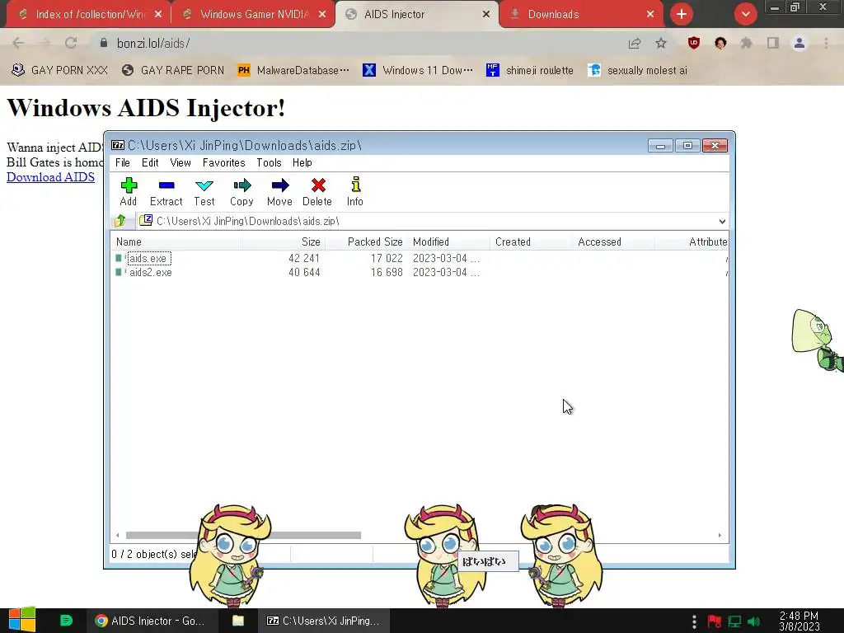This screenshot has width=844, height=633.
Task: Open archive Info
Action: point(355,191)
